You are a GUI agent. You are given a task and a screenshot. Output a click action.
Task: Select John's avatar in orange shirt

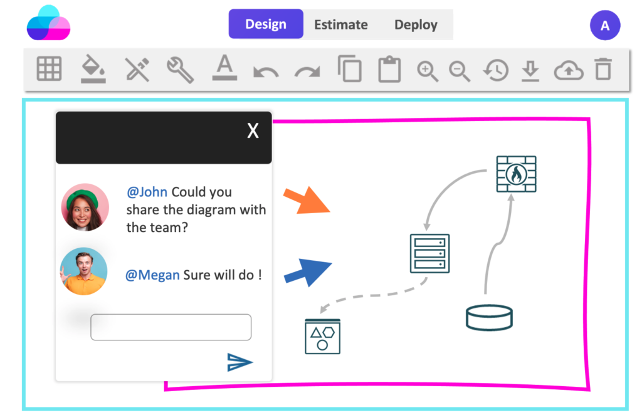84,271
